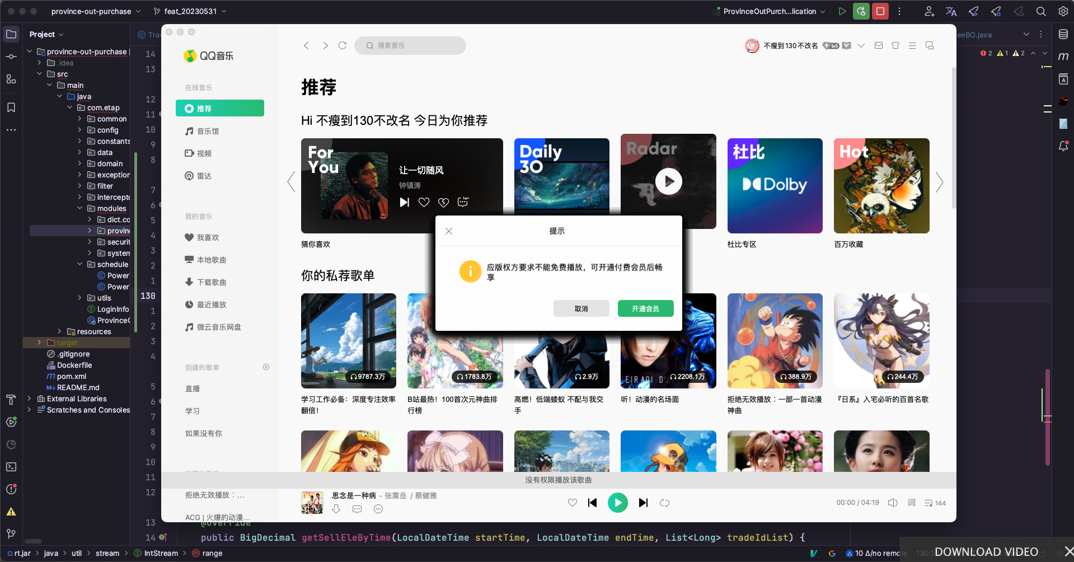Show previous recommendation cards with left arrow
Screen dimensions: 1074x562
click(x=291, y=182)
